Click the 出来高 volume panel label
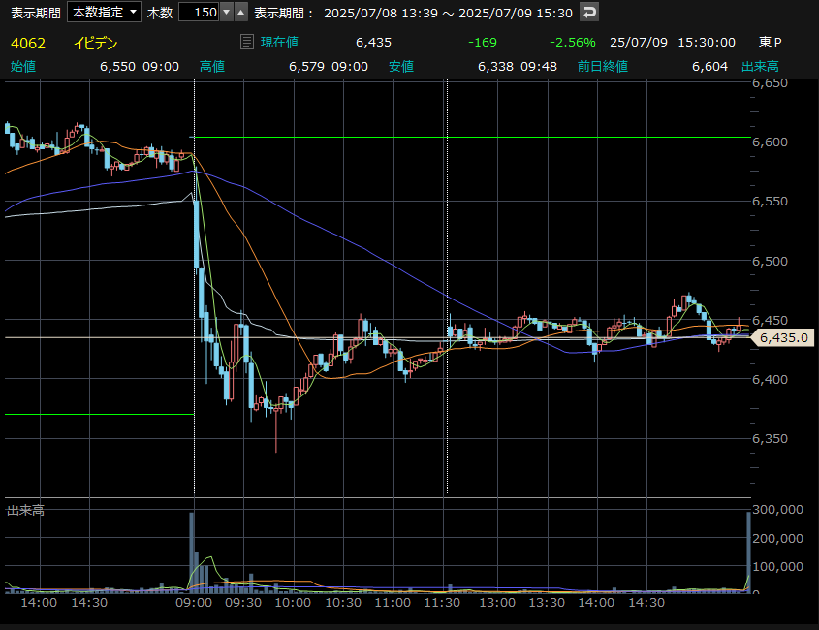819x630 pixels. 25,509
